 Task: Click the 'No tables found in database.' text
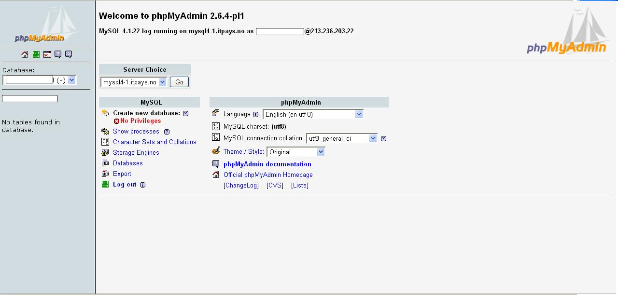[31, 126]
